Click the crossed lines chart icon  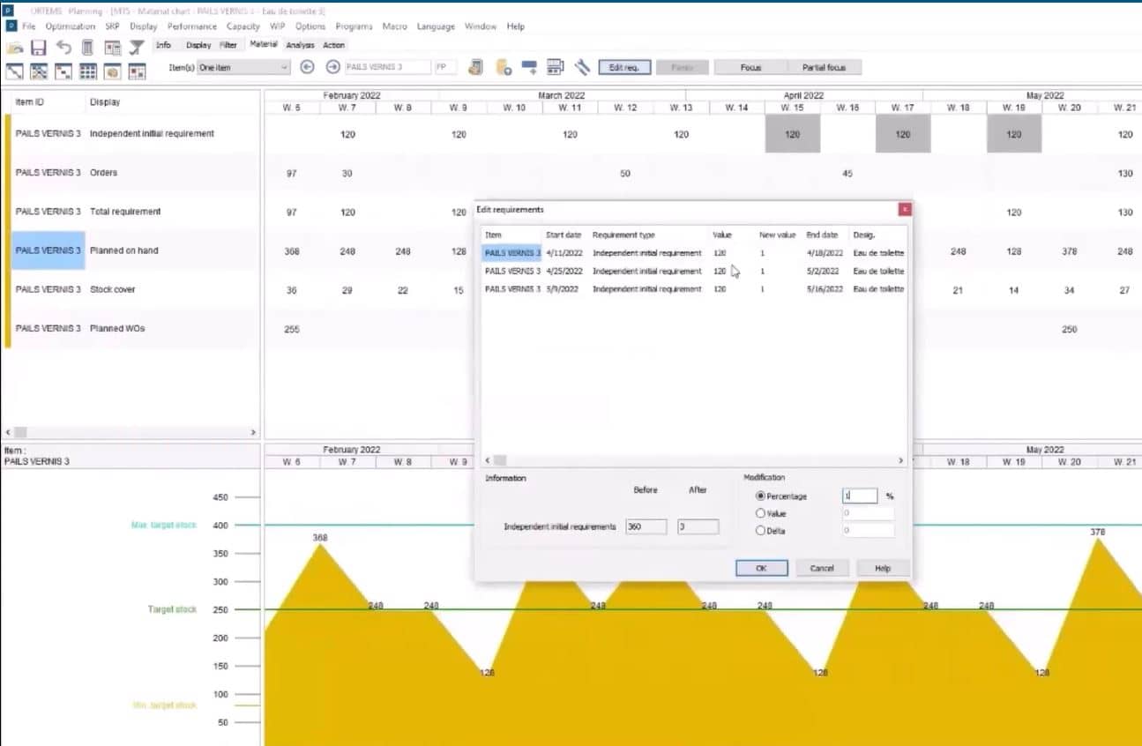[40, 71]
